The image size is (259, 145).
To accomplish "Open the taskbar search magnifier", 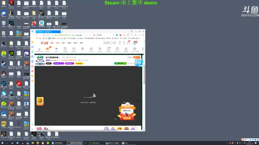I will (7, 143).
